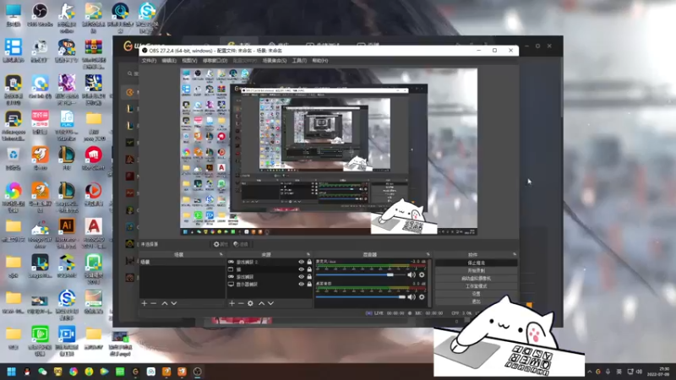Pop out the Controls (控件) dock panel
Image resolution: width=676 pixels, height=380 pixels.
(515, 255)
